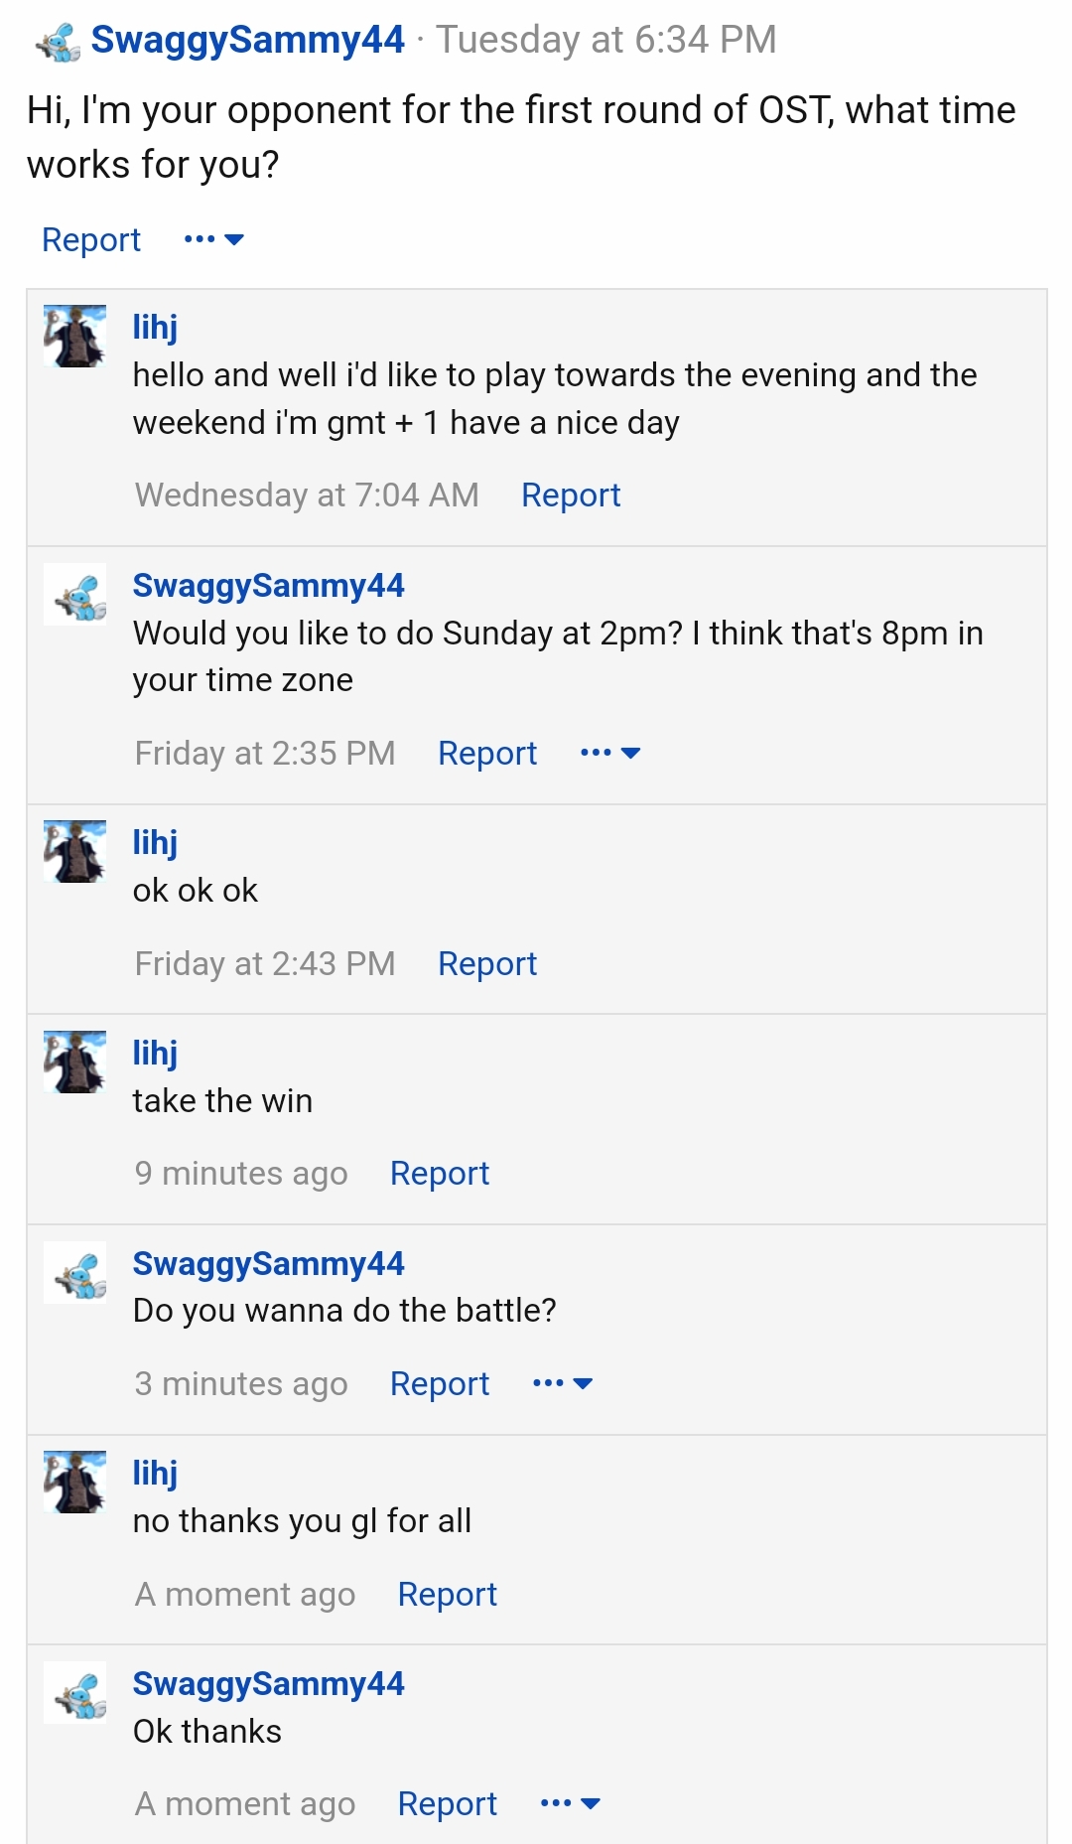Screen dimensions: 1072x1844
Task: Click lihj's avatar next to 'no thanks you gl for all'
Action: (x=74, y=1482)
